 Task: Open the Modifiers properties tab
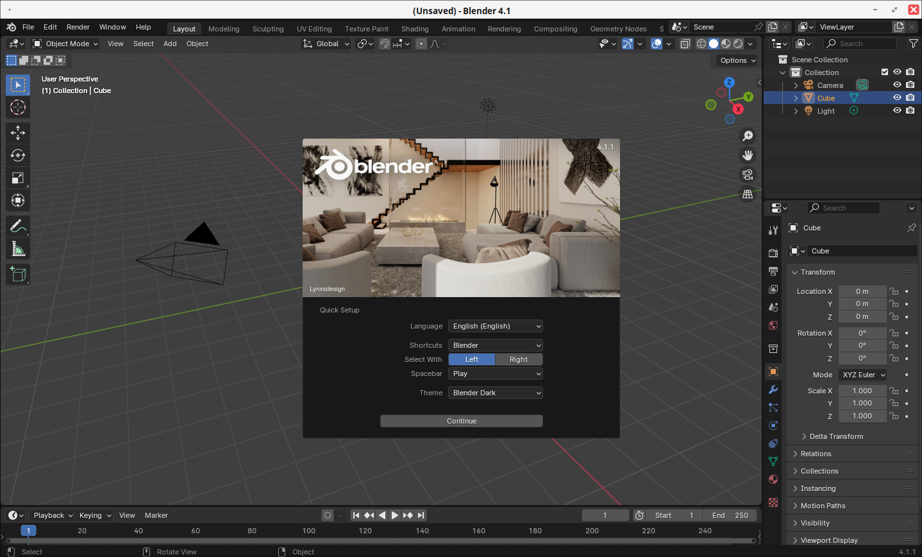(x=773, y=390)
